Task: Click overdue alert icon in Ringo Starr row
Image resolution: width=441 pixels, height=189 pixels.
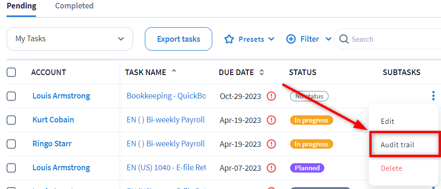Action: (271, 144)
